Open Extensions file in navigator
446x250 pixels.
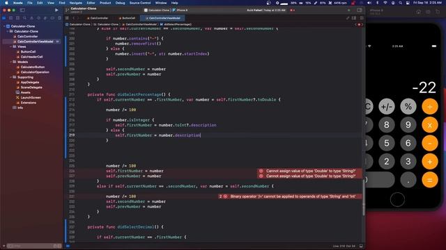[x=26, y=103]
